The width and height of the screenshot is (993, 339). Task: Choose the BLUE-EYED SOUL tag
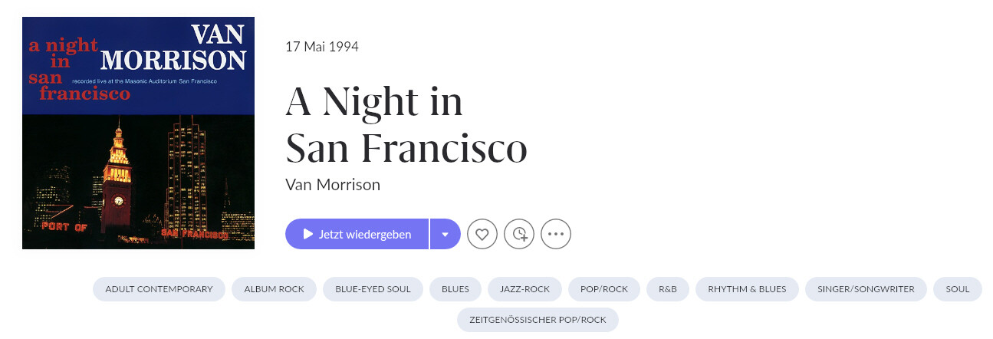click(373, 289)
